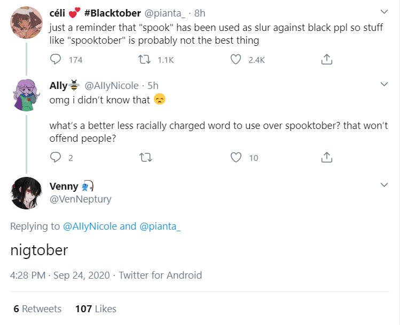Share céli's tweet via share icon

coord(327,60)
